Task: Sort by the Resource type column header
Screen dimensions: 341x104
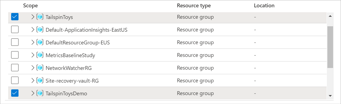Action: [x=194, y=5]
